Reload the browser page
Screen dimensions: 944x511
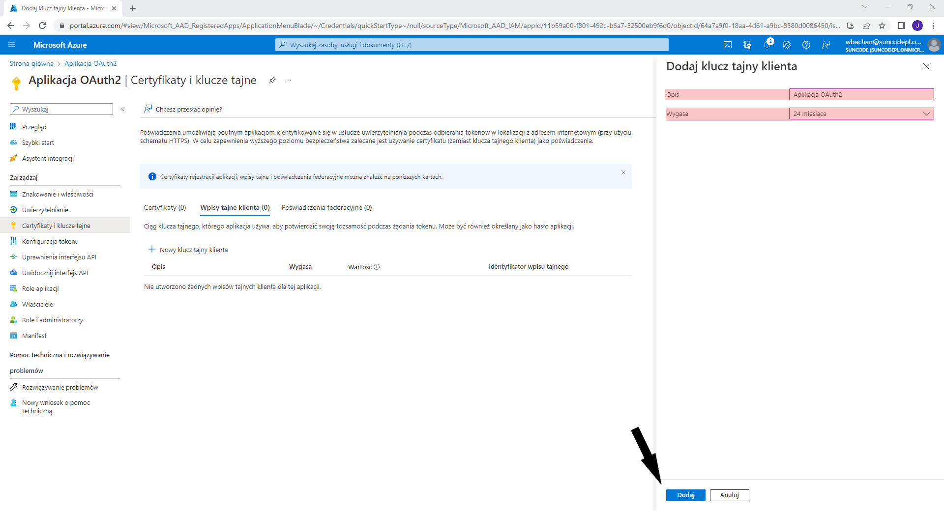pos(42,26)
